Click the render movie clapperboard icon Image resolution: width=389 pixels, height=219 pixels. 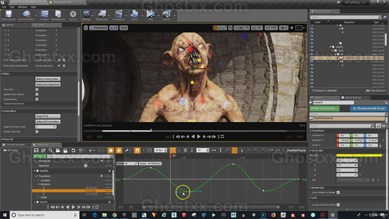click(65, 150)
